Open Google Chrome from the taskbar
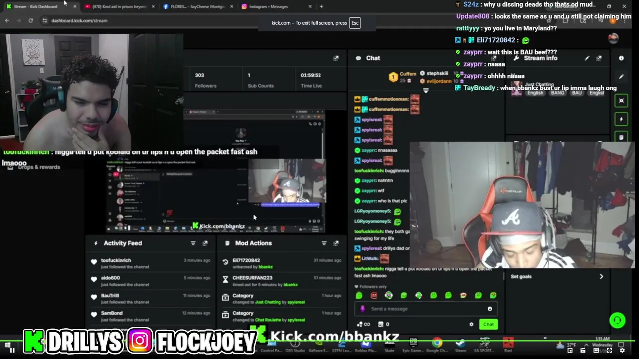Image resolution: width=639 pixels, height=359 pixels. coord(437,343)
